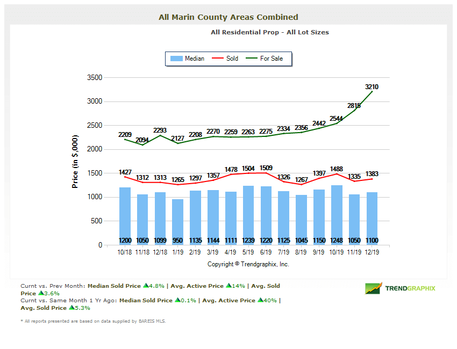Click the For Sale data point 3210
The image size is (457, 349).
click(372, 91)
